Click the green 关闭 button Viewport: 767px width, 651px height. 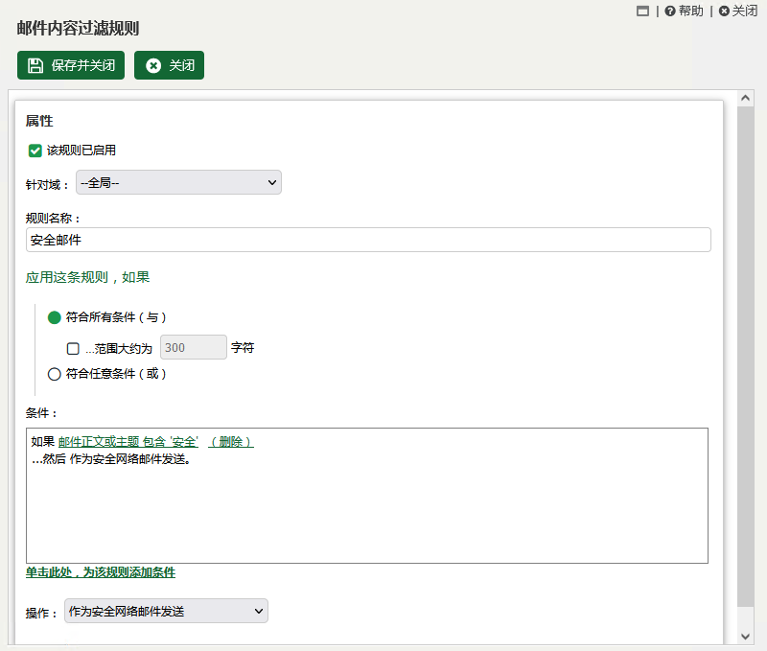coord(170,65)
